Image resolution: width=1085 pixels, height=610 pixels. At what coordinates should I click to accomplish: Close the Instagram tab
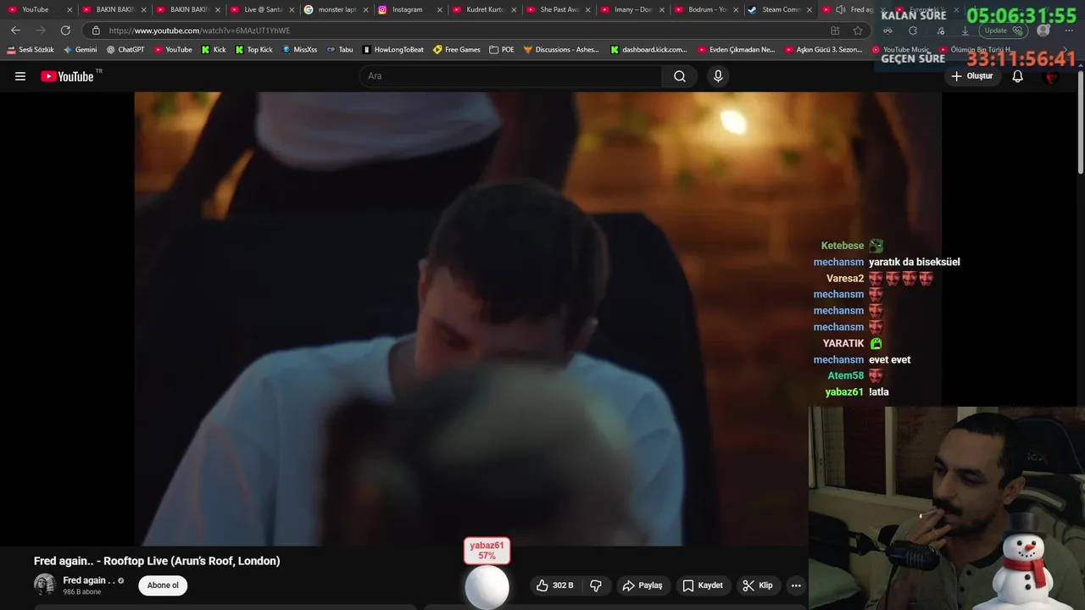point(440,9)
